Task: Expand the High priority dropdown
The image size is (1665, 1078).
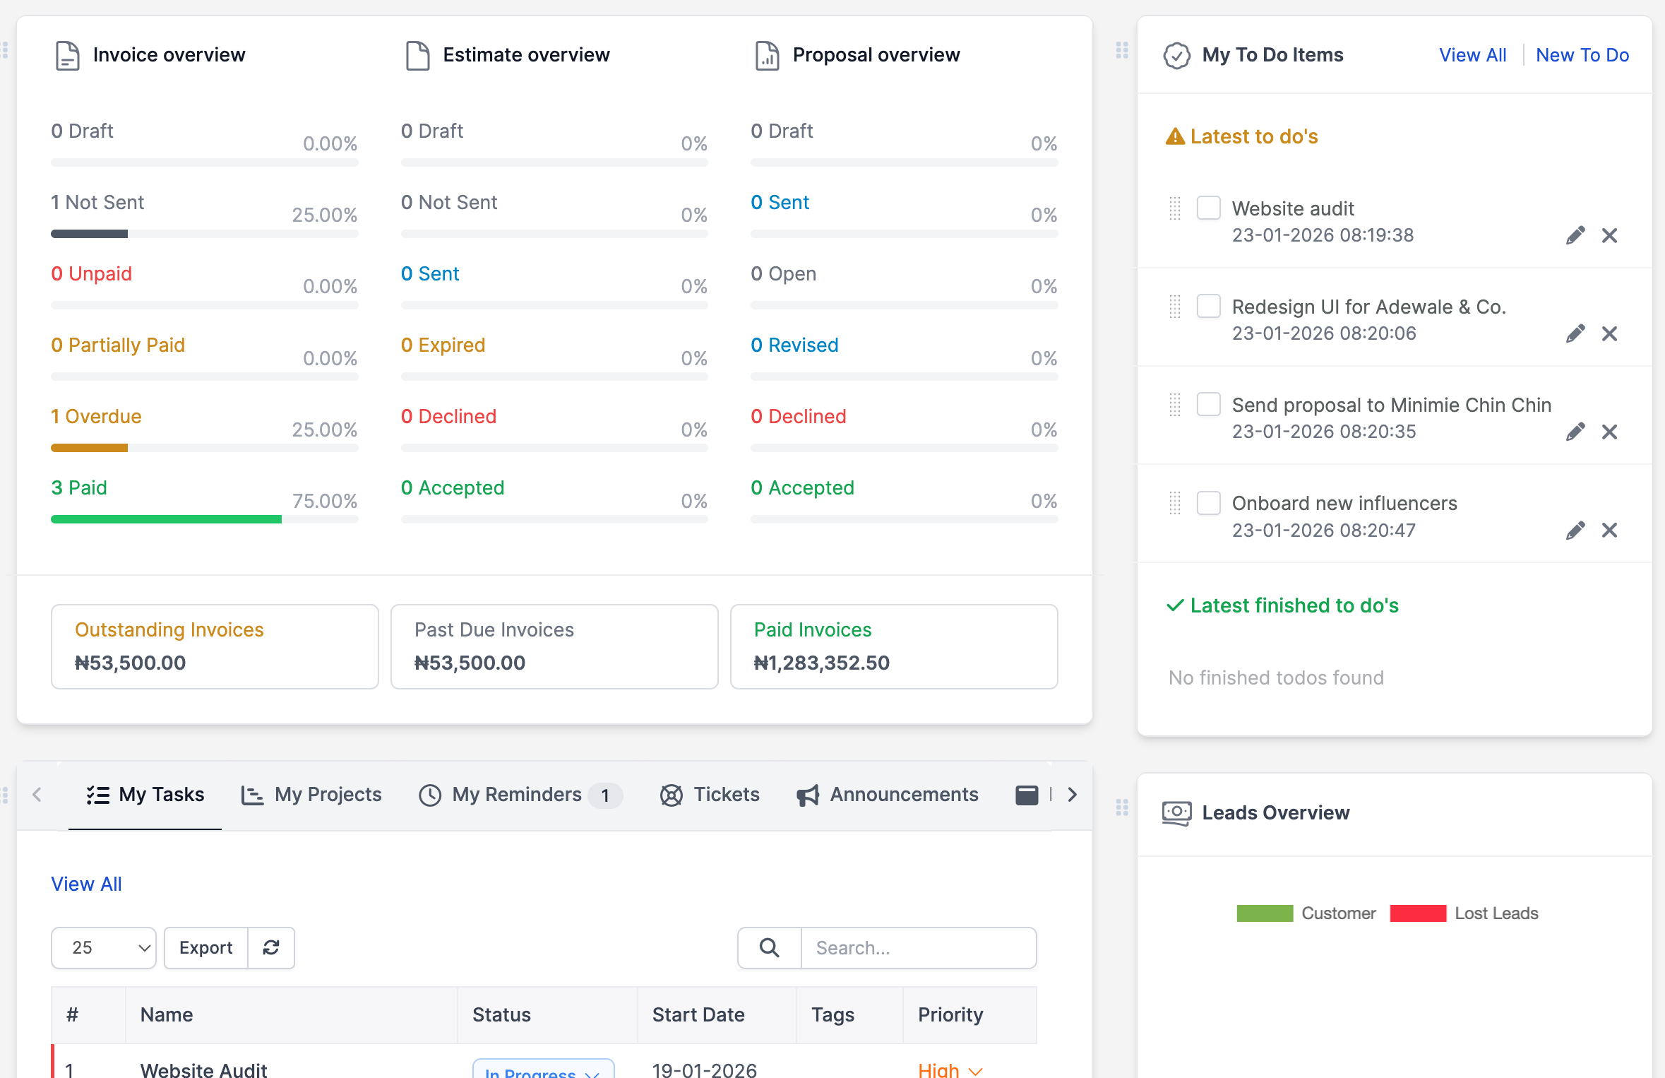Action: [950, 1070]
